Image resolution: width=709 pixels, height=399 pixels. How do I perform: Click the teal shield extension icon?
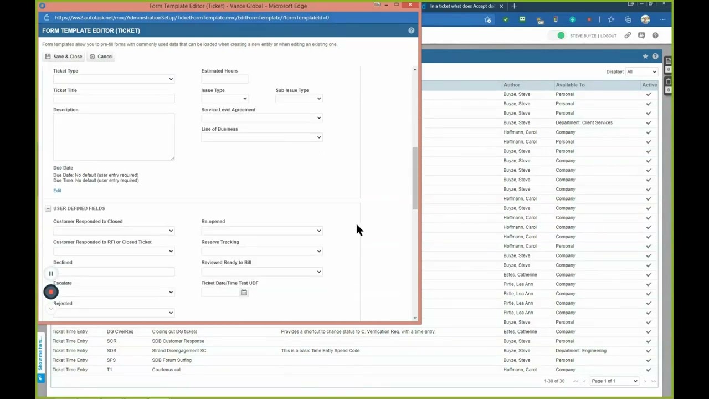point(572,20)
